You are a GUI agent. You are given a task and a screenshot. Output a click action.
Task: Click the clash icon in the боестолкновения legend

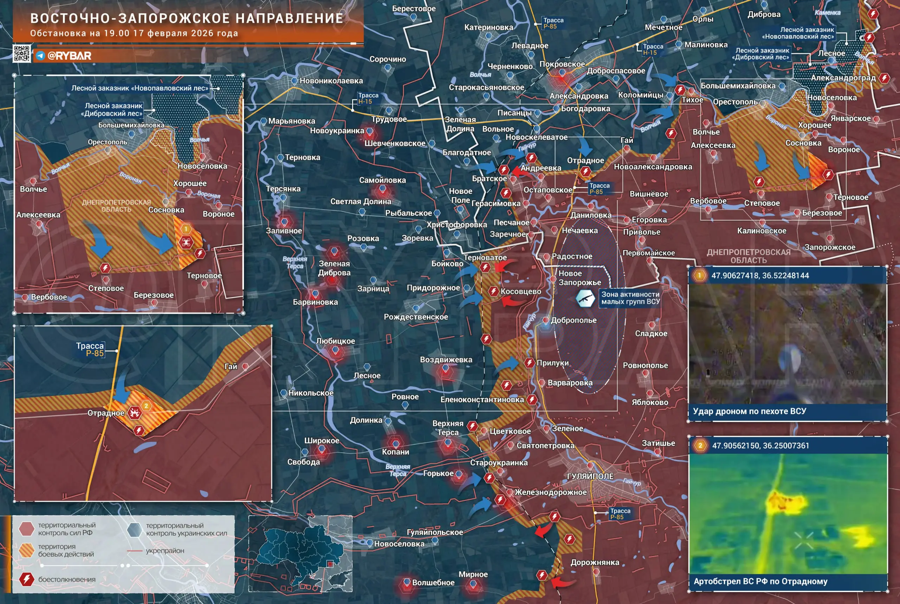pos(27,579)
